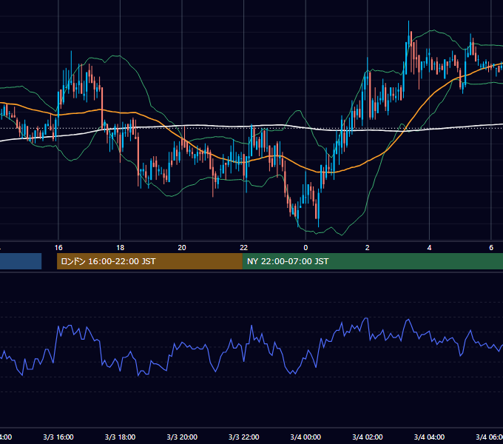Click the 3/4 04:00 date label
Image resolution: width=503 pixels, height=444 pixels.
(x=429, y=437)
